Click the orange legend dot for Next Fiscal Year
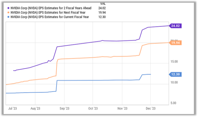Screen dimensions: 198x117 pos(9,12)
